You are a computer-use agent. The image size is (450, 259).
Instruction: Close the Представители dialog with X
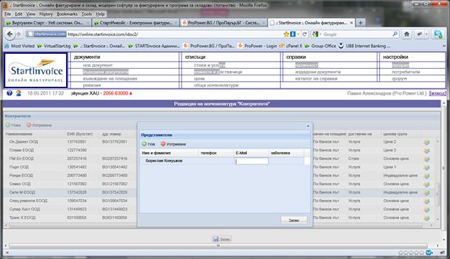tap(308, 126)
